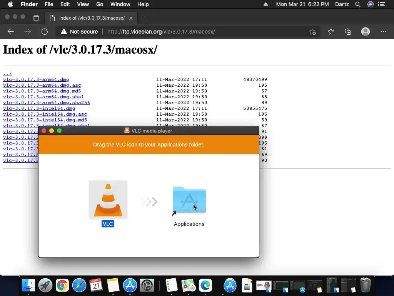The width and height of the screenshot is (394, 296).
Task: Open Finder from the Dock
Action: (28, 286)
